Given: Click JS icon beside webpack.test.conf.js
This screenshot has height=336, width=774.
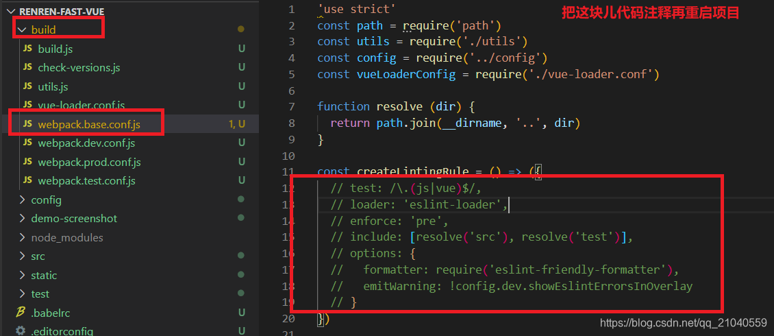Looking at the screenshot, I should tap(28, 180).
